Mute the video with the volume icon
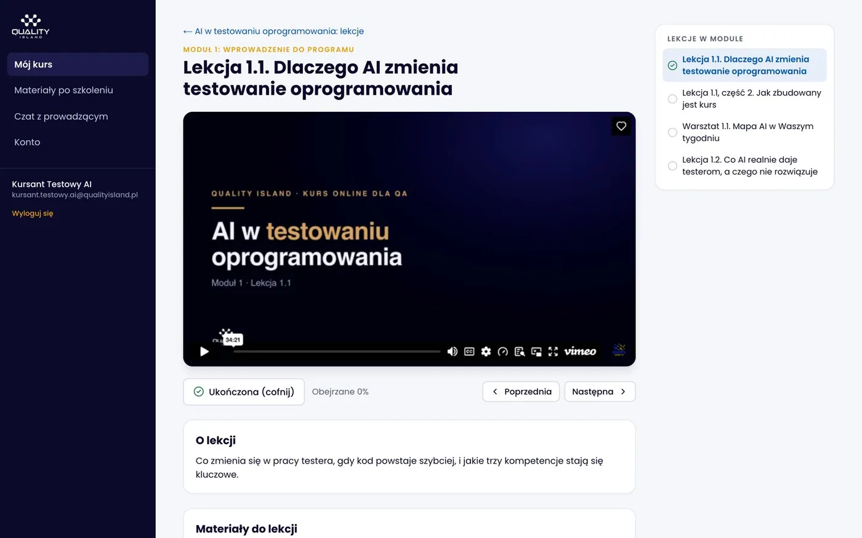This screenshot has height=538, width=862. pos(452,351)
